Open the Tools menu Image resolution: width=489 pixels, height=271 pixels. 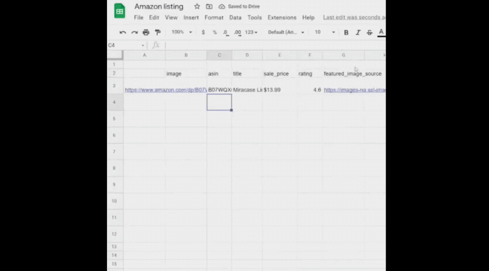click(x=255, y=18)
